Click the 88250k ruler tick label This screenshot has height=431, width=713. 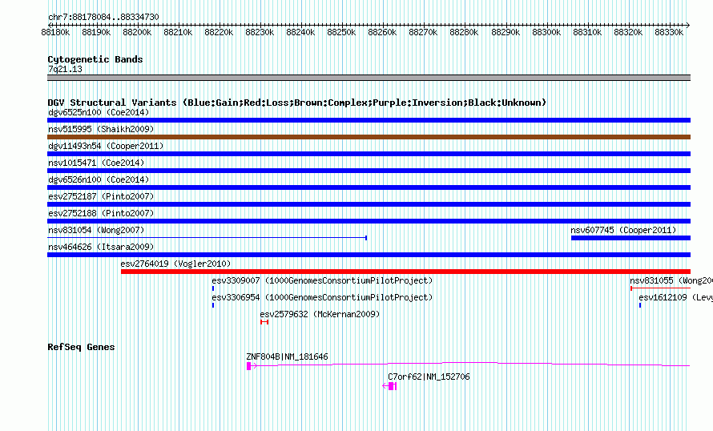click(x=341, y=32)
